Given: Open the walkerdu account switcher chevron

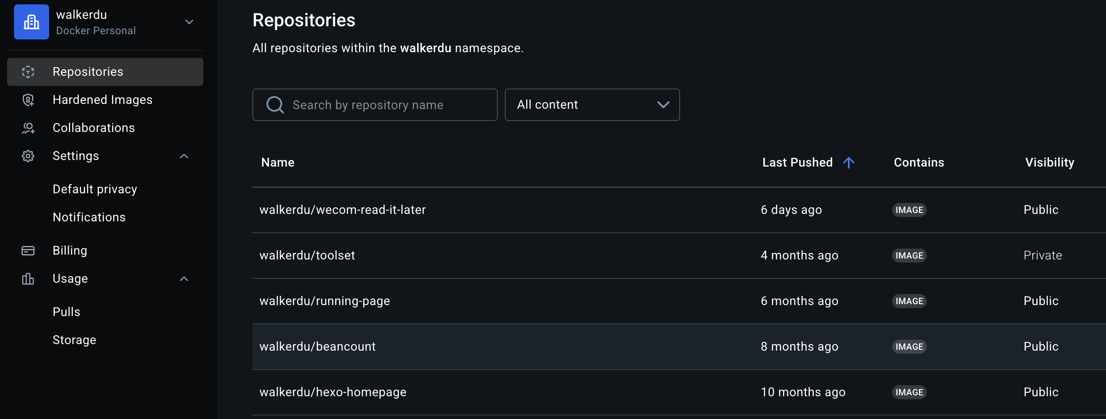Looking at the screenshot, I should 189,22.
